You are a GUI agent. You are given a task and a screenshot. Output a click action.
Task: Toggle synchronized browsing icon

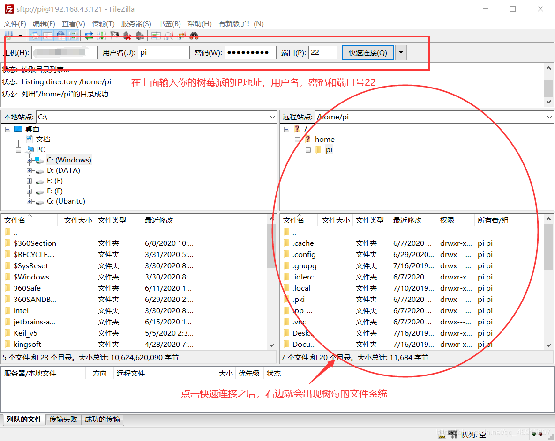pyautogui.click(x=181, y=35)
